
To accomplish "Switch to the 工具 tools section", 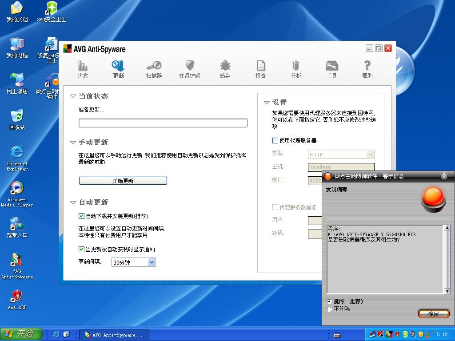I will click(331, 69).
